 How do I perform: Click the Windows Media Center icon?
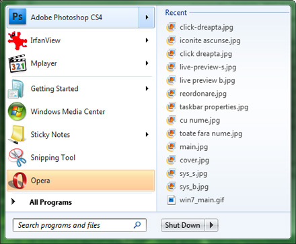[x=17, y=112]
